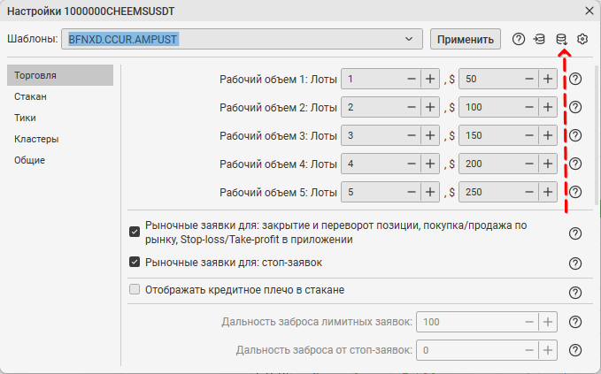Enable Отображать кредитное плечо в стакане
Image resolution: width=601 pixels, height=374 pixels.
[135, 289]
